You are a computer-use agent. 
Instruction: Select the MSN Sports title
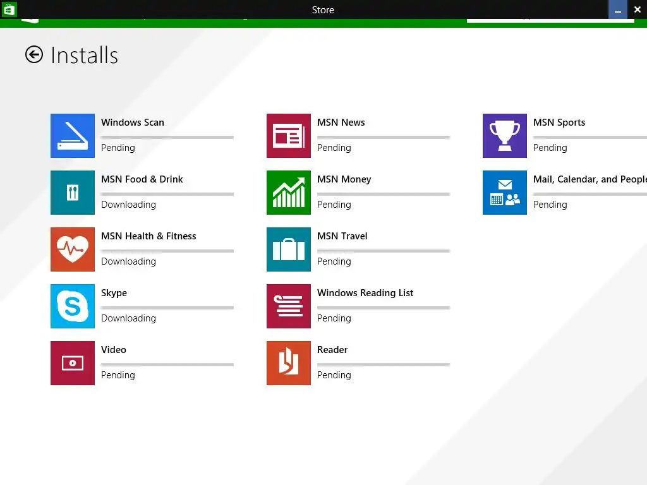(x=559, y=123)
